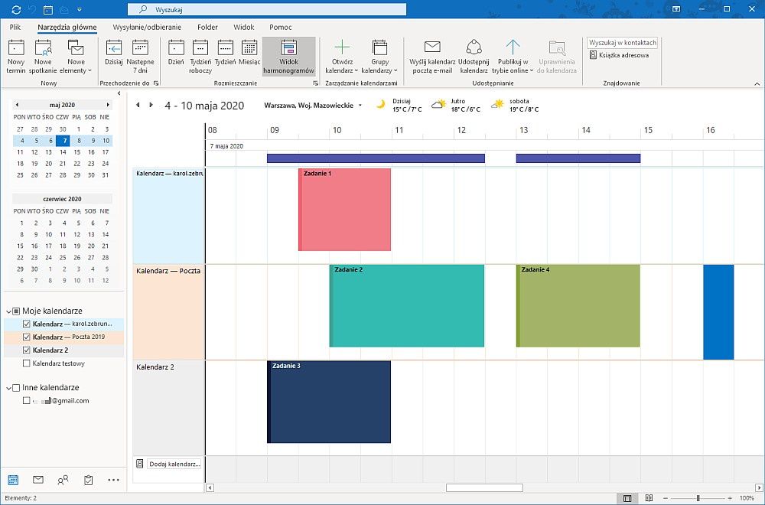Screen dimensions: 765x505
Task: Uncheck Kalendarz karol.zebrun calendar
Action: click(x=26, y=324)
